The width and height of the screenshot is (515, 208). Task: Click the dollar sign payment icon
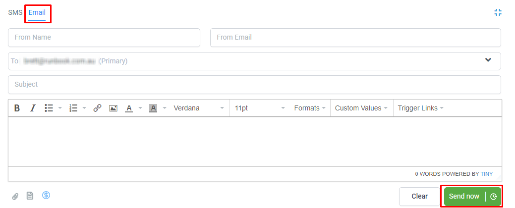point(46,195)
